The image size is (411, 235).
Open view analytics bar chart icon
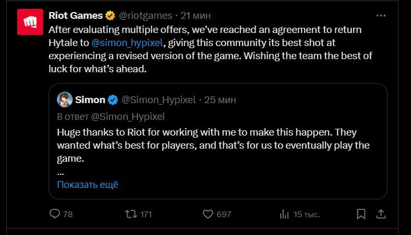coord(284,214)
